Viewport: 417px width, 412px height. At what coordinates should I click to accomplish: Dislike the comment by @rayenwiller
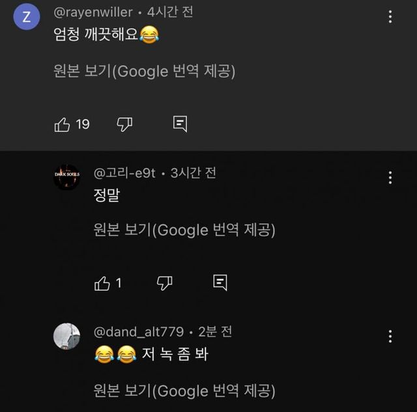pos(124,124)
